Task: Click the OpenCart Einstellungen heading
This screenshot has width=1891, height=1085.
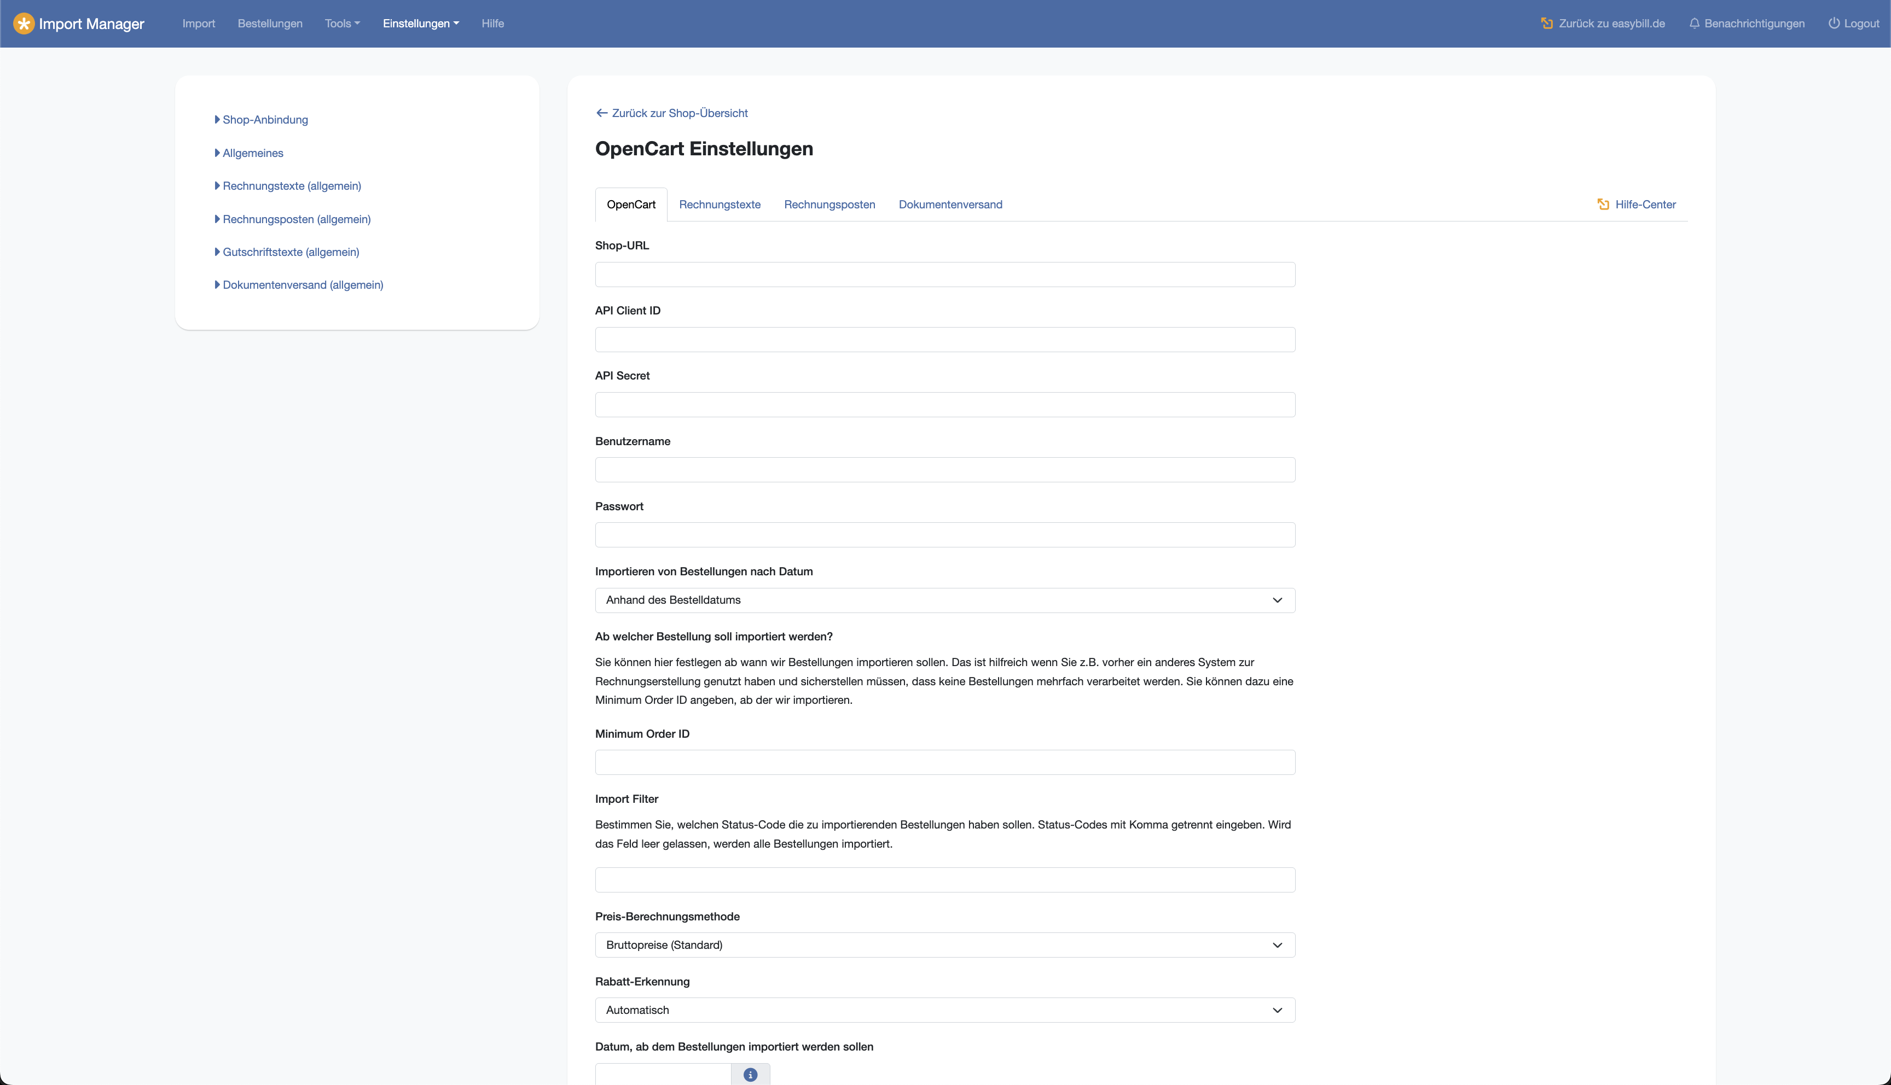Action: coord(704,148)
